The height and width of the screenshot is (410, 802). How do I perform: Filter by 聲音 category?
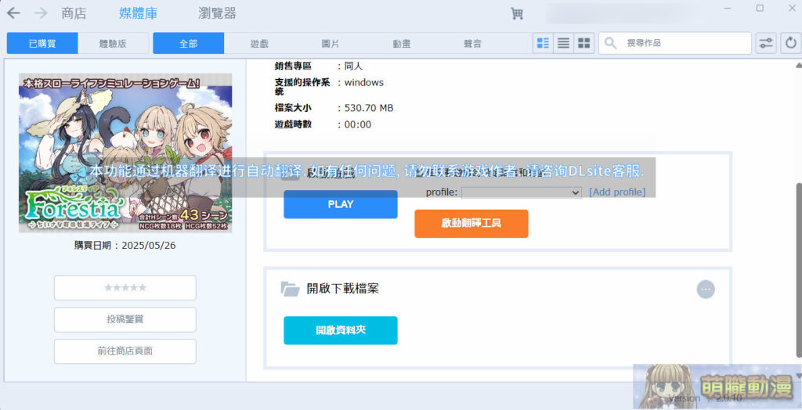point(472,44)
